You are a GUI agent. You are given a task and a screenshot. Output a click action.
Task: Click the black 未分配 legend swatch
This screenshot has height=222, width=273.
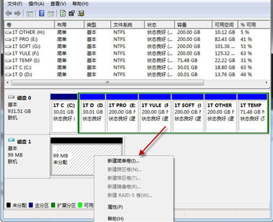[x=8, y=205]
